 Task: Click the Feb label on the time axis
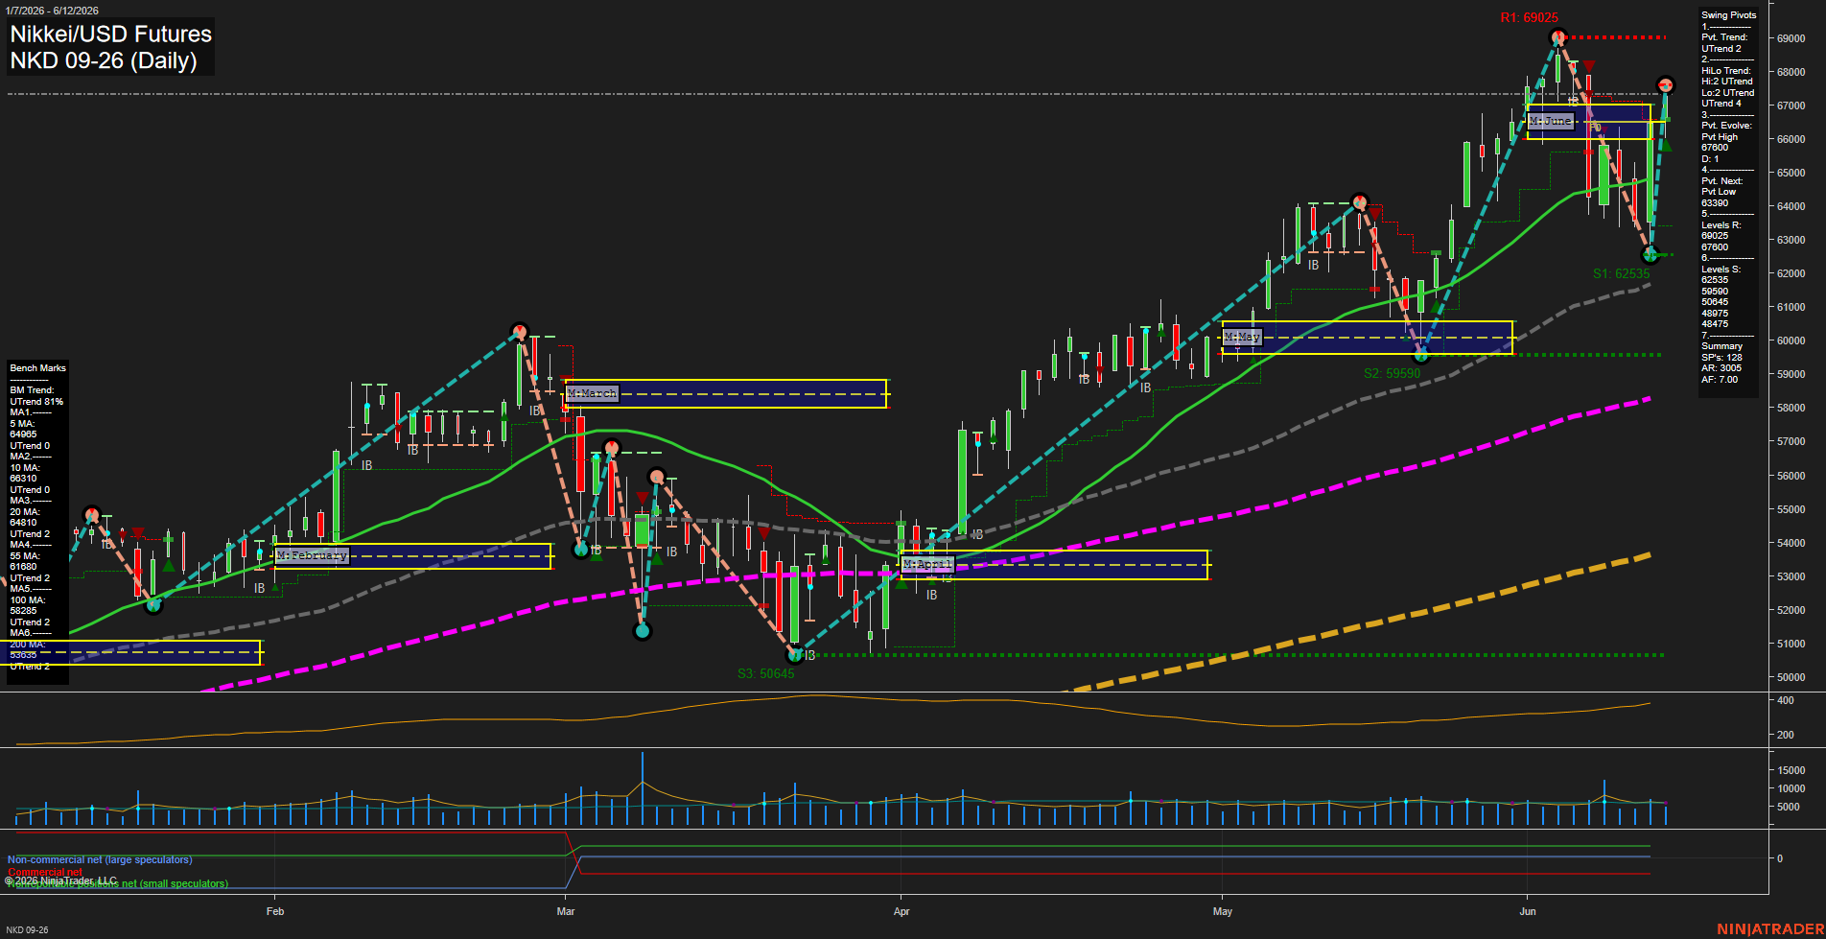click(275, 911)
